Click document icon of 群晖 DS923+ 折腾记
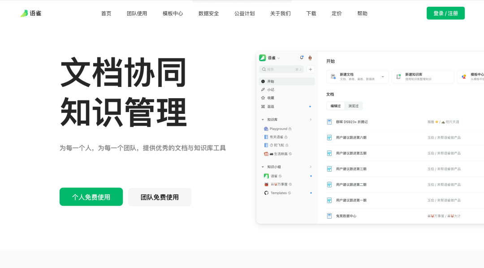Viewport: 484px width, 268px height. coord(329,122)
